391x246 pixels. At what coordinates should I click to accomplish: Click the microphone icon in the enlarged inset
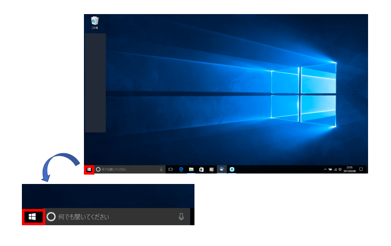coord(181,217)
